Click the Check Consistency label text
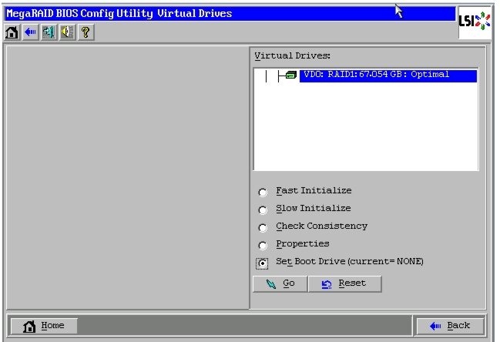The image size is (500, 342). tap(322, 226)
